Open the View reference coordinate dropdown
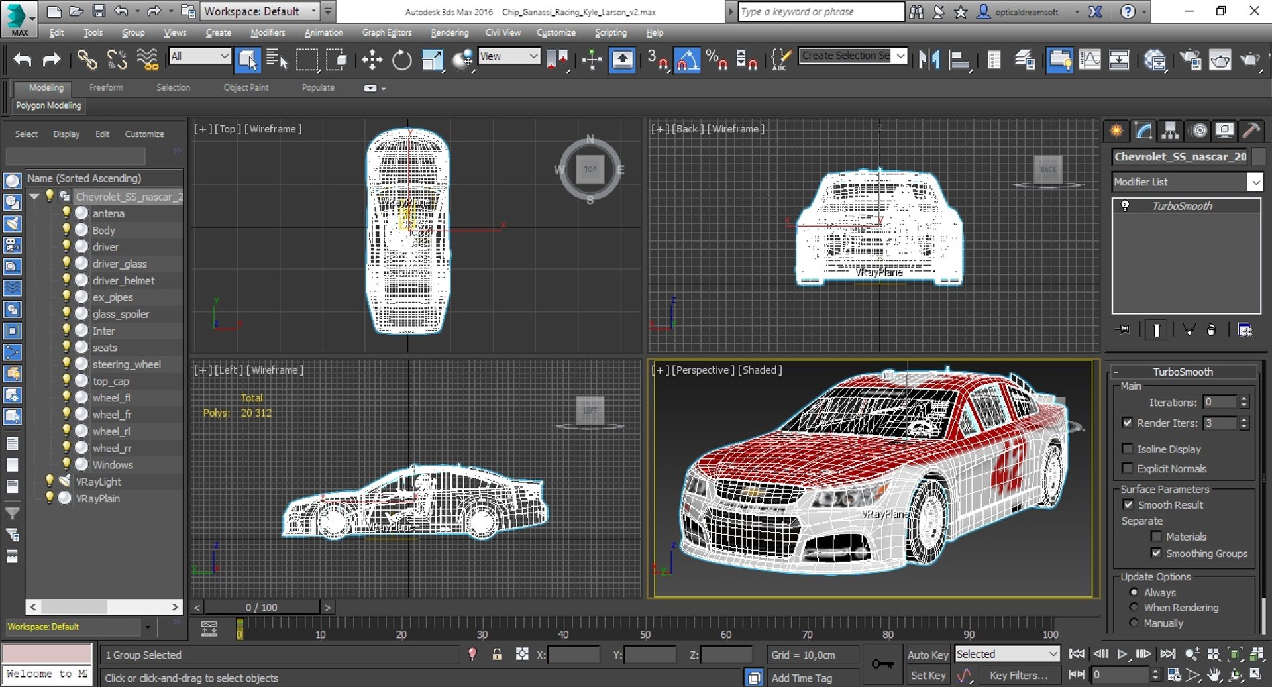The width and height of the screenshot is (1272, 687). coord(509,56)
